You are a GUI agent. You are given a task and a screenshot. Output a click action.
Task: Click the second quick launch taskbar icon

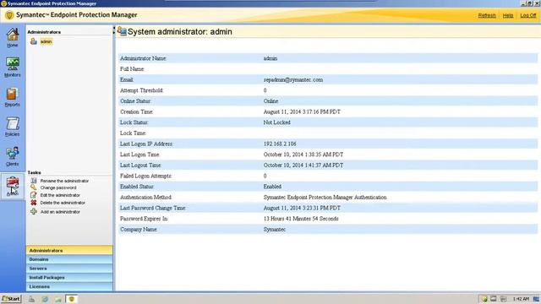(45, 299)
